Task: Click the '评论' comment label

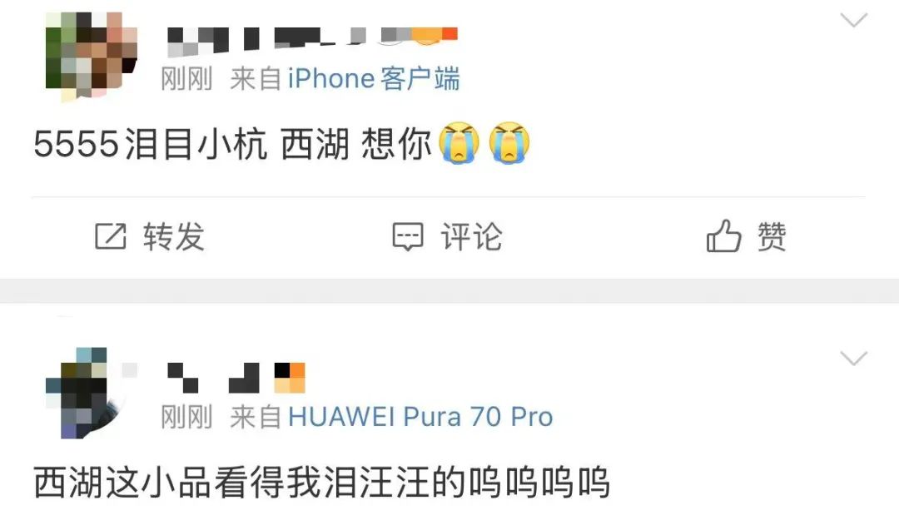Action: (471, 236)
